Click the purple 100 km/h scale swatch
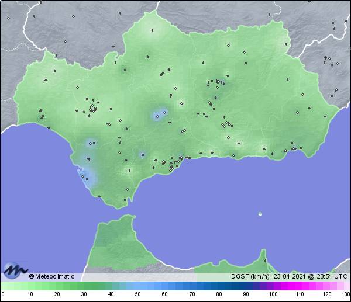The height and width of the screenshot is (302, 351). (x=273, y=286)
